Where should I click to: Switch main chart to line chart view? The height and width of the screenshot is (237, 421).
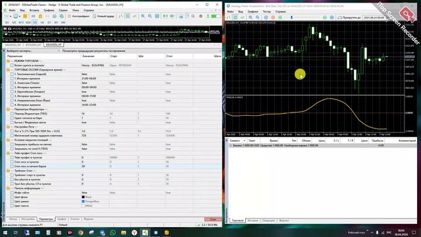tap(134, 16)
